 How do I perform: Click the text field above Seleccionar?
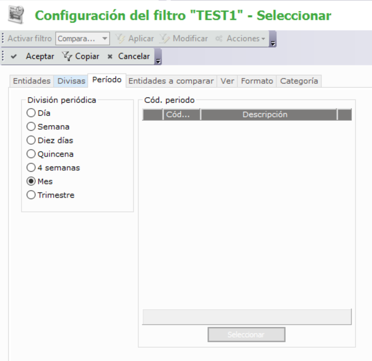[x=246, y=317]
